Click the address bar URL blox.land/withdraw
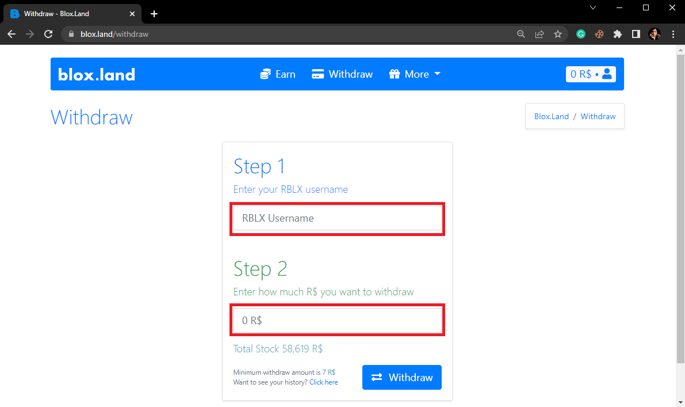685x407 pixels. point(114,34)
